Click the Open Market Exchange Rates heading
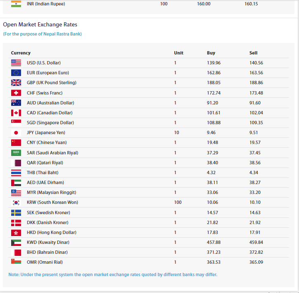This screenshot has width=299, height=293. point(40,25)
